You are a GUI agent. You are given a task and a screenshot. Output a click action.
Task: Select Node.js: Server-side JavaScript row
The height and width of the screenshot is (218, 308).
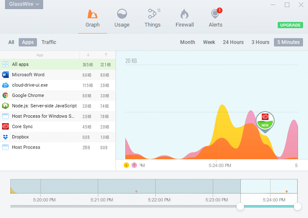[x=57, y=106]
